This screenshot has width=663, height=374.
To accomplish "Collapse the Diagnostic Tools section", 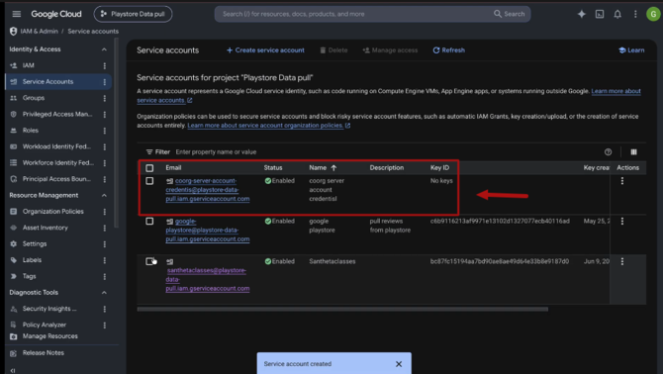I will click(x=104, y=293).
